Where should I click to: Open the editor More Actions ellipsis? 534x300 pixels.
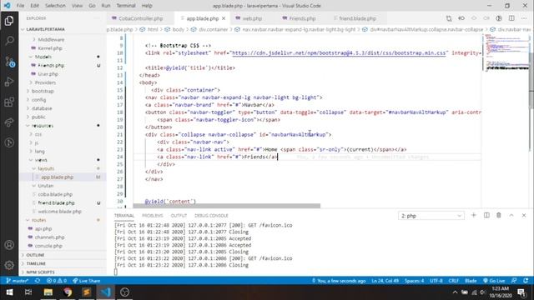[x=524, y=18]
